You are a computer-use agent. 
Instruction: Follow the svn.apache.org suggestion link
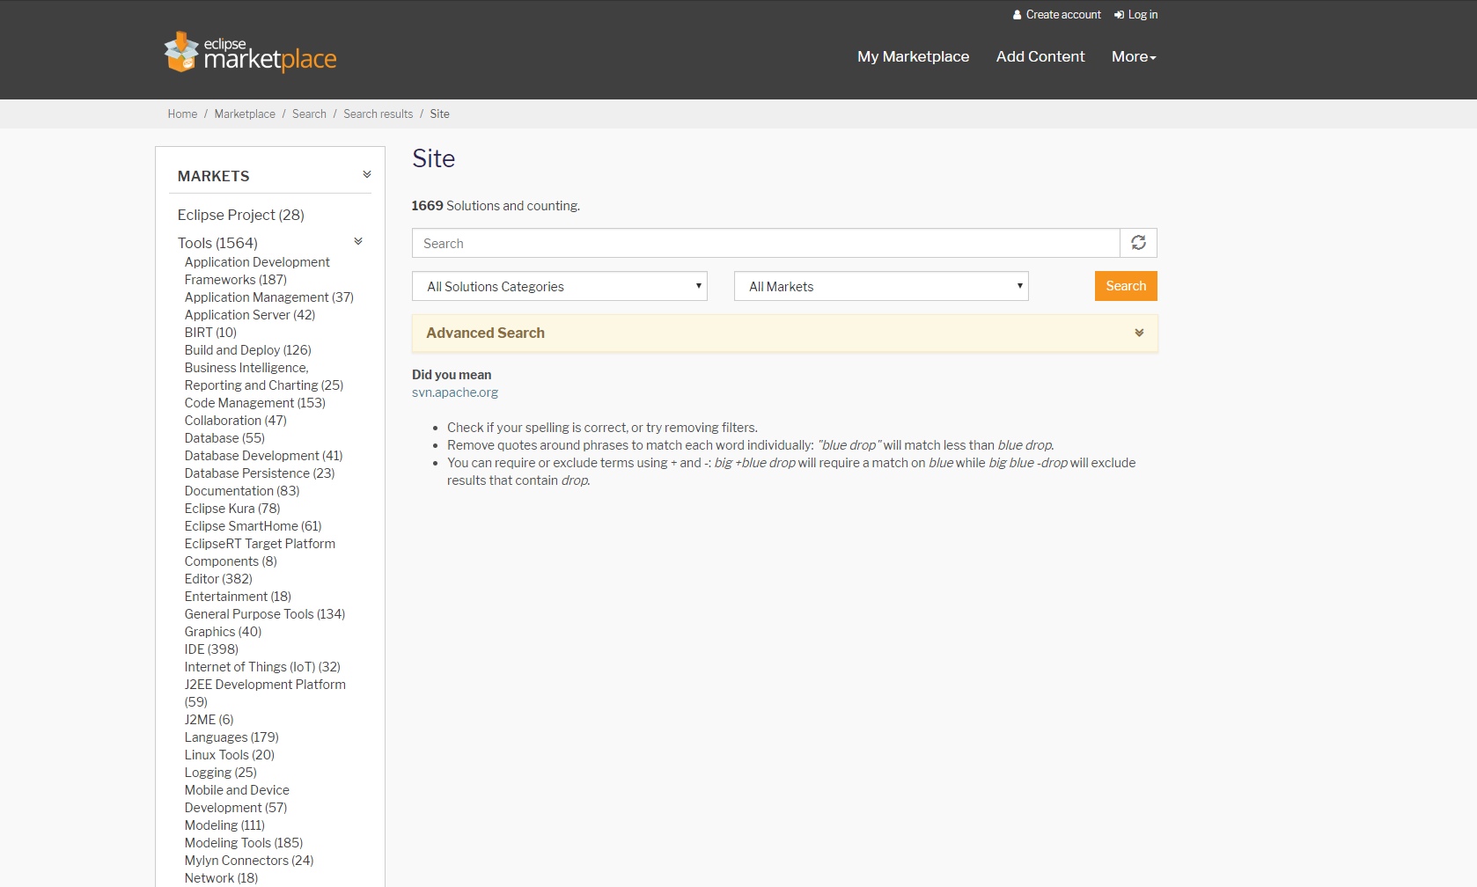(x=455, y=392)
